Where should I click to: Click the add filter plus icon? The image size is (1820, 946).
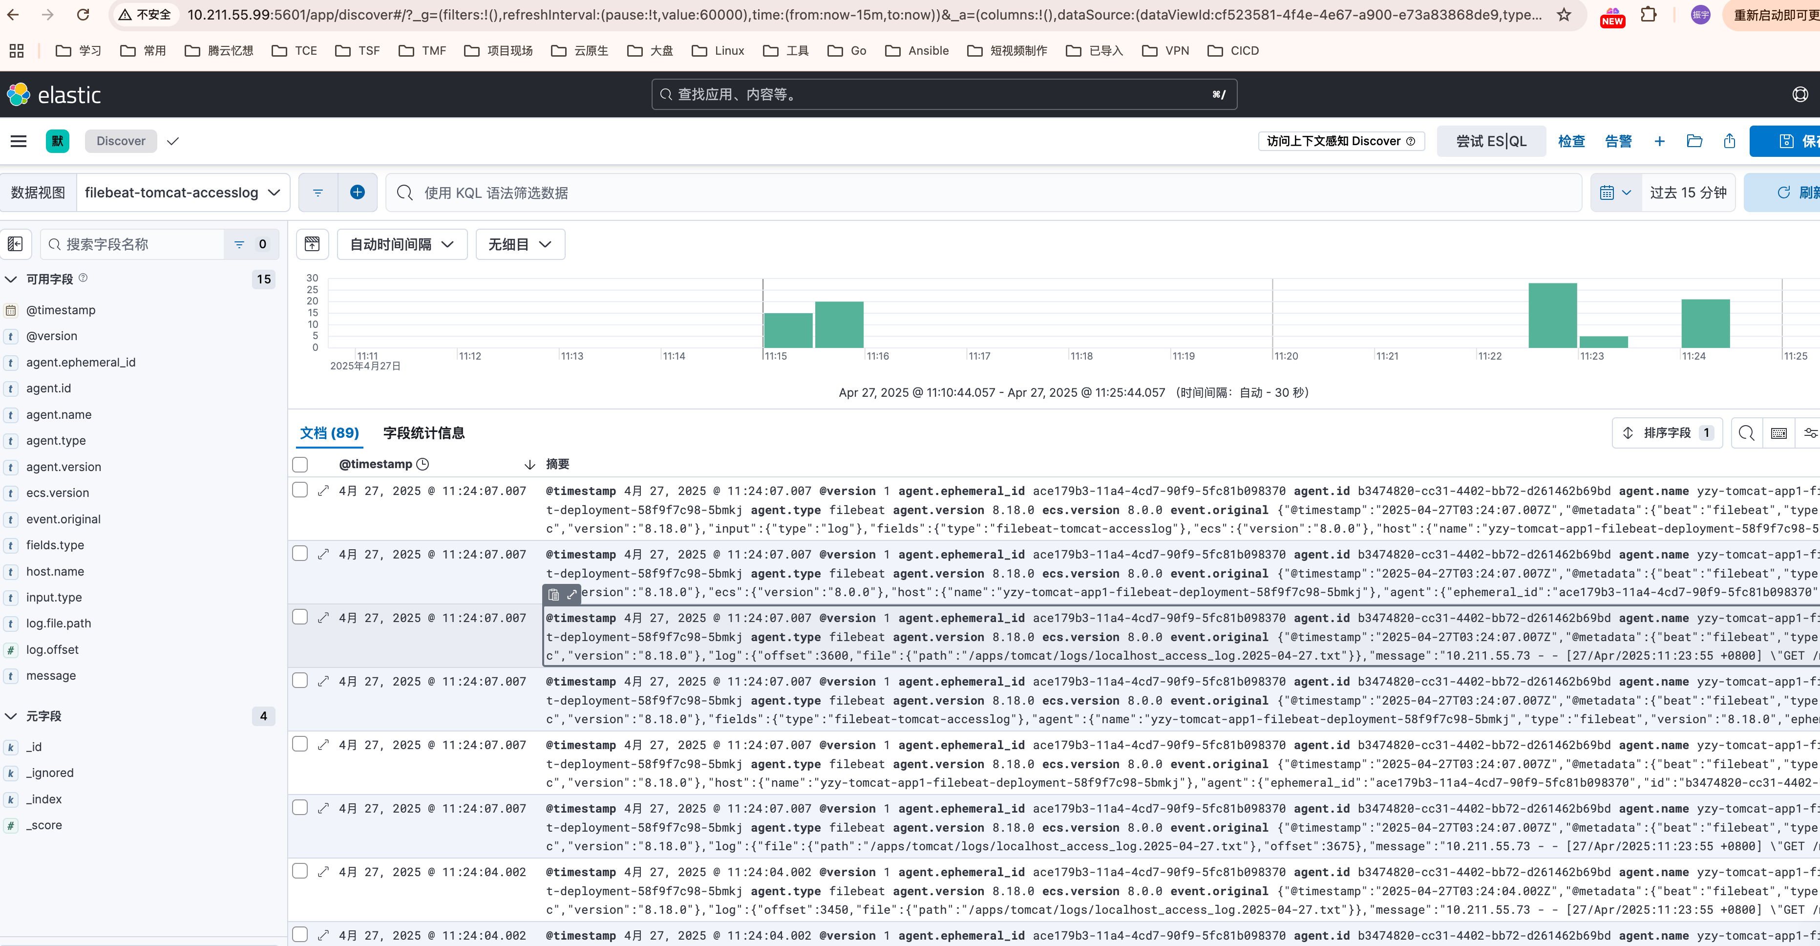pos(358,193)
